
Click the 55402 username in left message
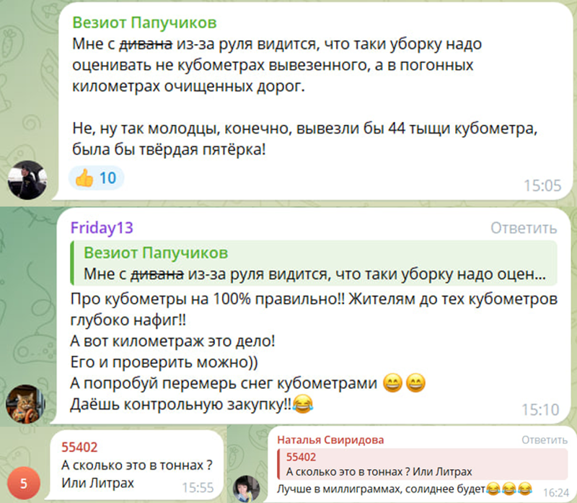coord(79,447)
